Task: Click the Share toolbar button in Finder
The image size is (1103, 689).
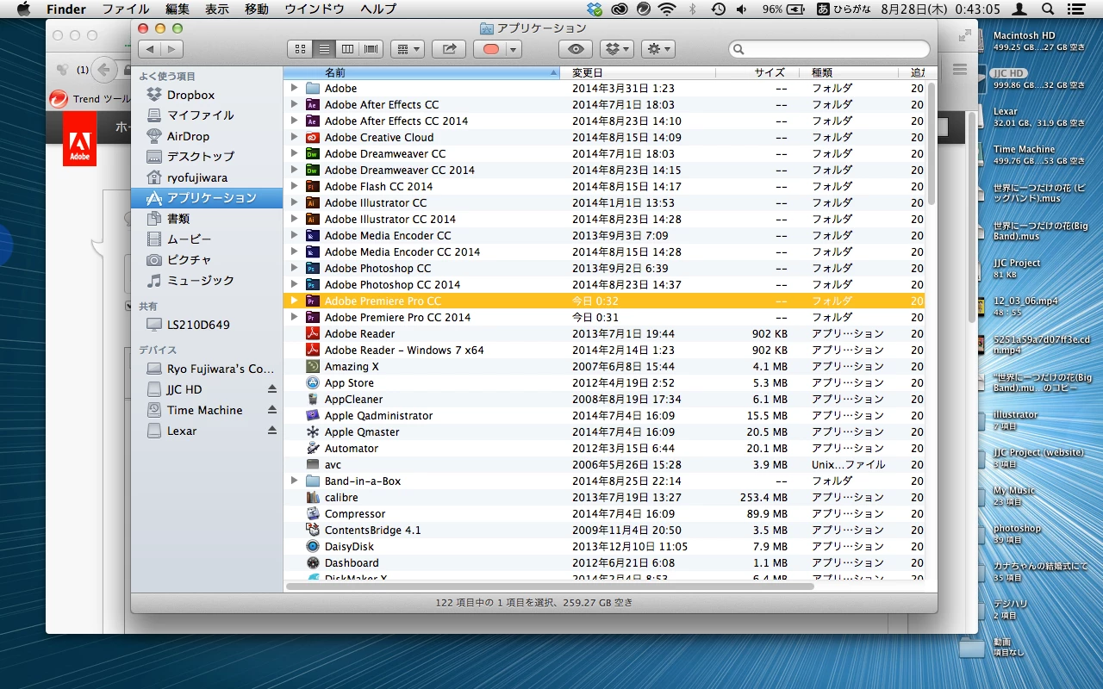Action: tap(449, 49)
